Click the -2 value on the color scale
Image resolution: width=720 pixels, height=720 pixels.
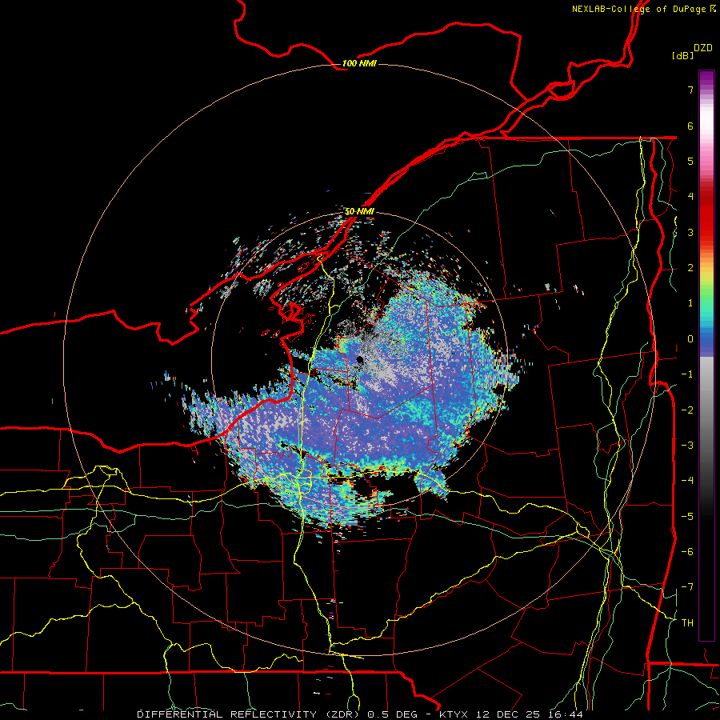687,410
